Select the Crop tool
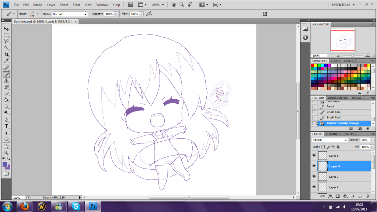Image resolution: width=377 pixels, height=212 pixels. (6, 54)
